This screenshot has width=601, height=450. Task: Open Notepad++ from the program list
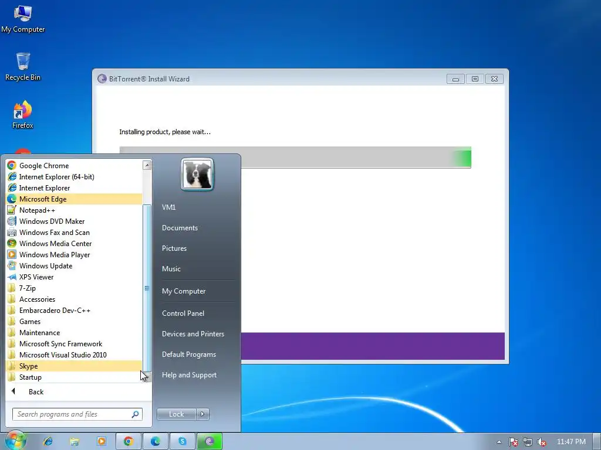tap(74, 210)
